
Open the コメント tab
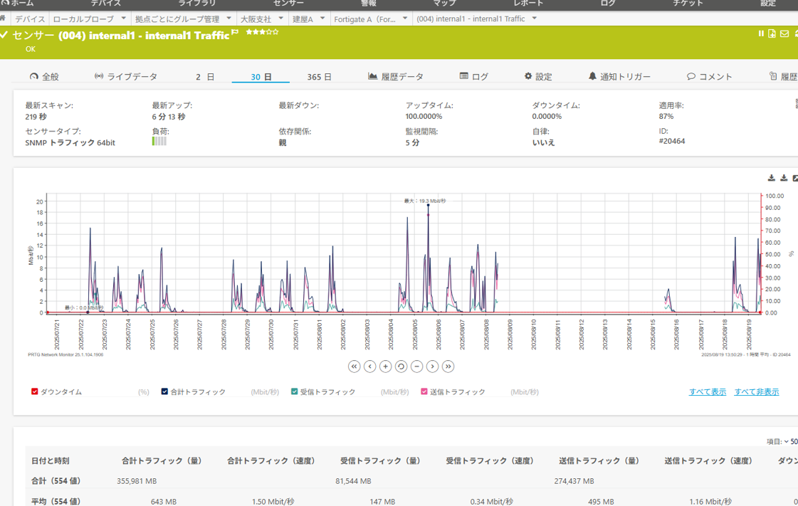pos(710,76)
